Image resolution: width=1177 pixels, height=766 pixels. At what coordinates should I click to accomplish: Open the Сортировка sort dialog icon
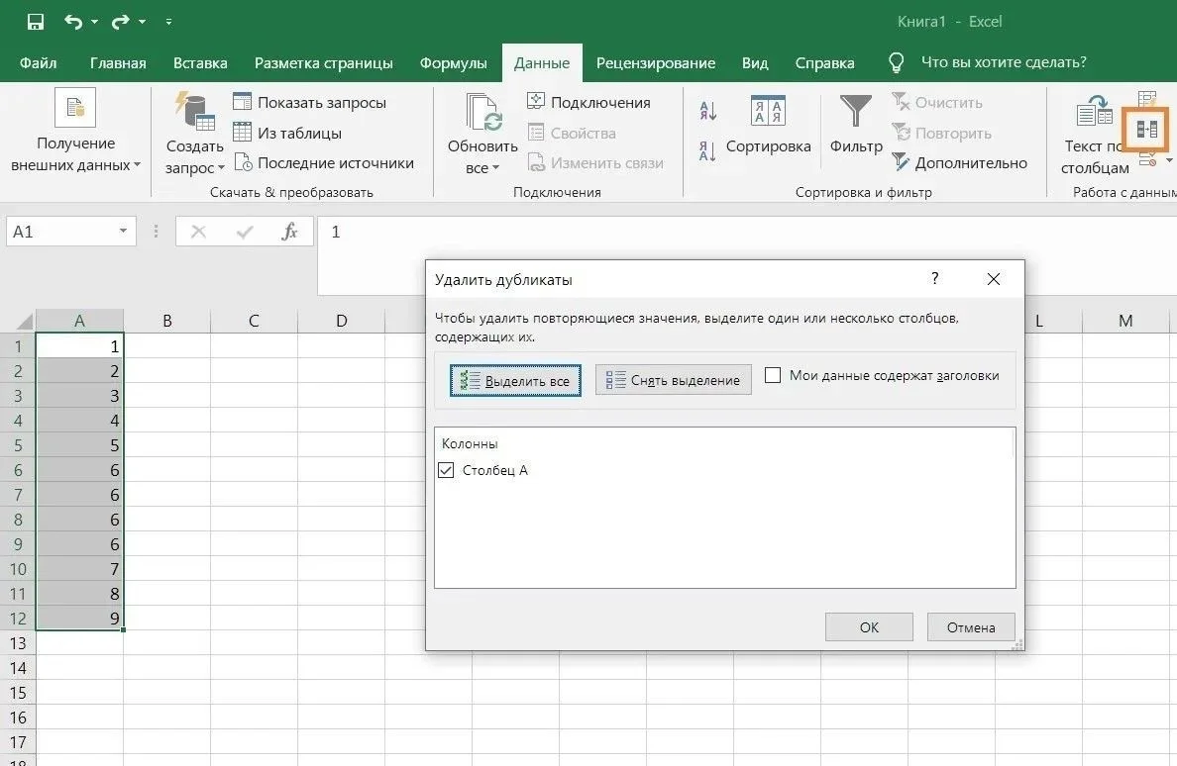pyautogui.click(x=768, y=112)
